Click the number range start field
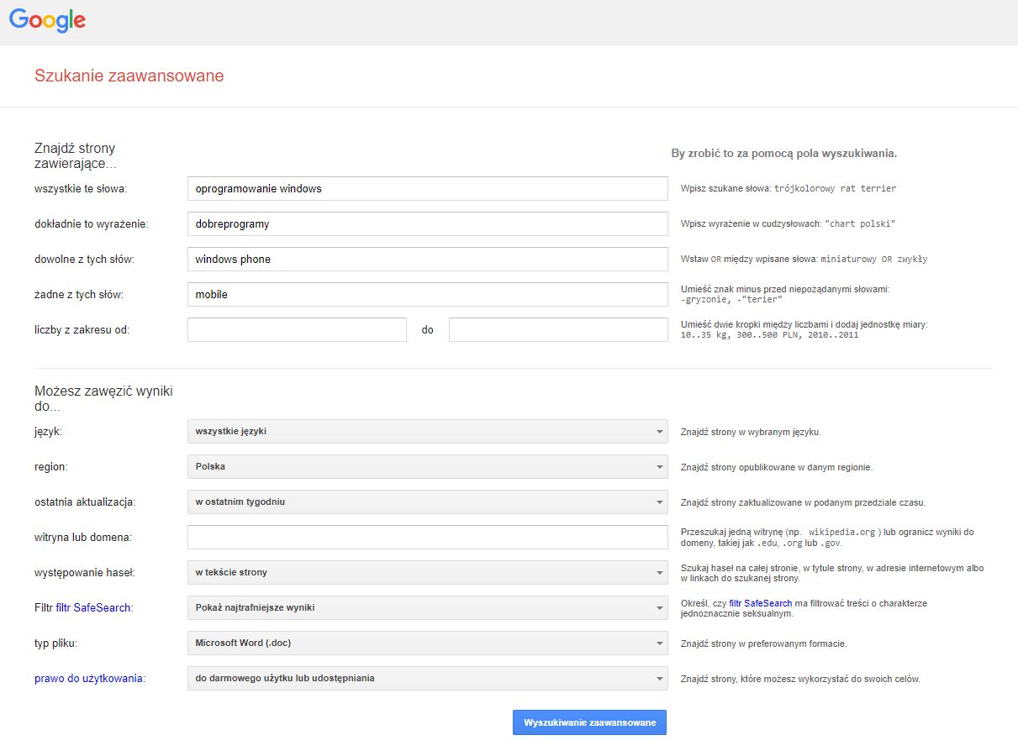Viewport: 1018px width, 751px height. point(297,330)
